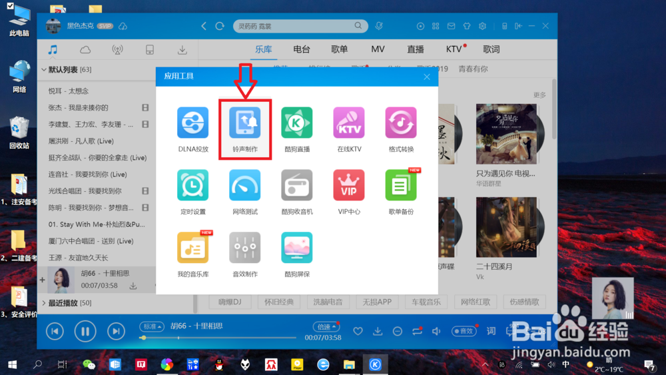Play previous track

click(55, 331)
